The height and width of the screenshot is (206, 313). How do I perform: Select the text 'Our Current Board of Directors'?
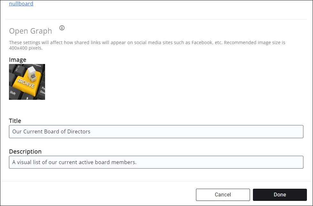pyautogui.click(x=51, y=131)
